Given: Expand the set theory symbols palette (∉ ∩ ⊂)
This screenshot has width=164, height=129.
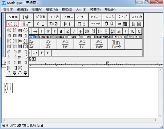Looking at the screenshot, I should click(95, 17).
